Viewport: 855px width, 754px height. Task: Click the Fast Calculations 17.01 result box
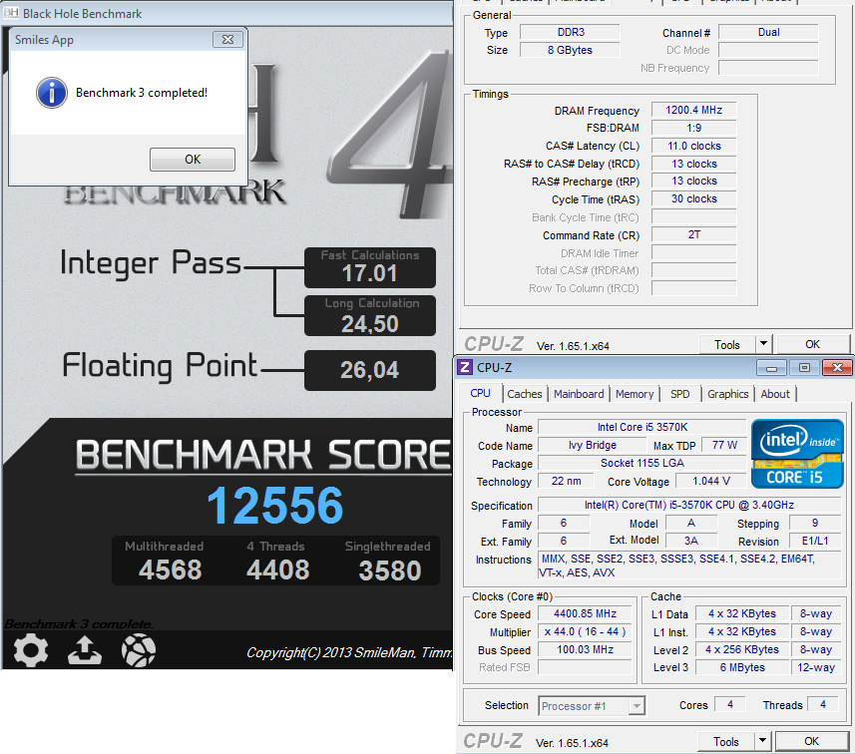point(370,267)
